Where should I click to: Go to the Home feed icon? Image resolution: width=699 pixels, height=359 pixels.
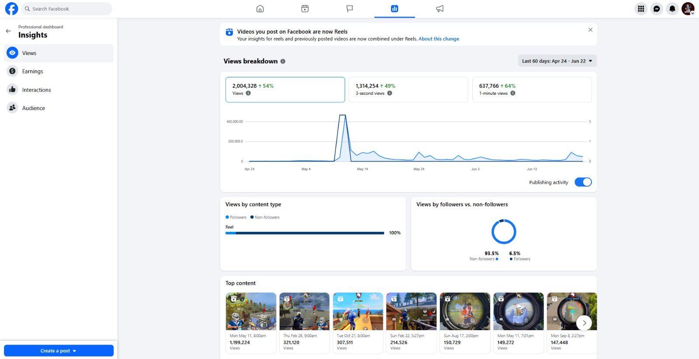click(x=260, y=9)
